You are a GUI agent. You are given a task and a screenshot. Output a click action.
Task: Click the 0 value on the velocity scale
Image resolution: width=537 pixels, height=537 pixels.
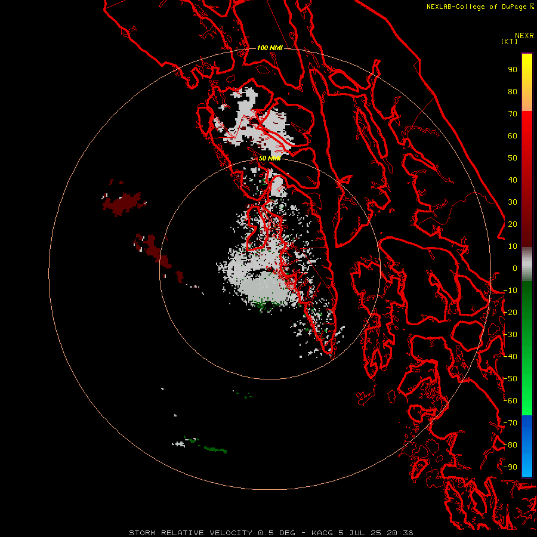click(x=515, y=268)
